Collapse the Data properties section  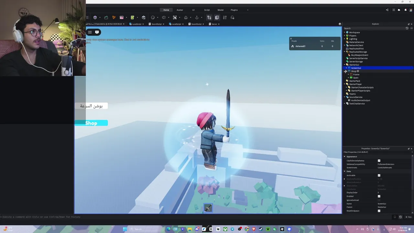click(x=344, y=171)
